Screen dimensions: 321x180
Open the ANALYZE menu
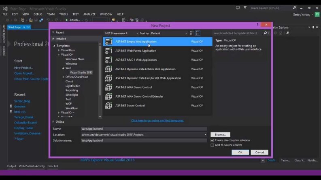[89, 14]
